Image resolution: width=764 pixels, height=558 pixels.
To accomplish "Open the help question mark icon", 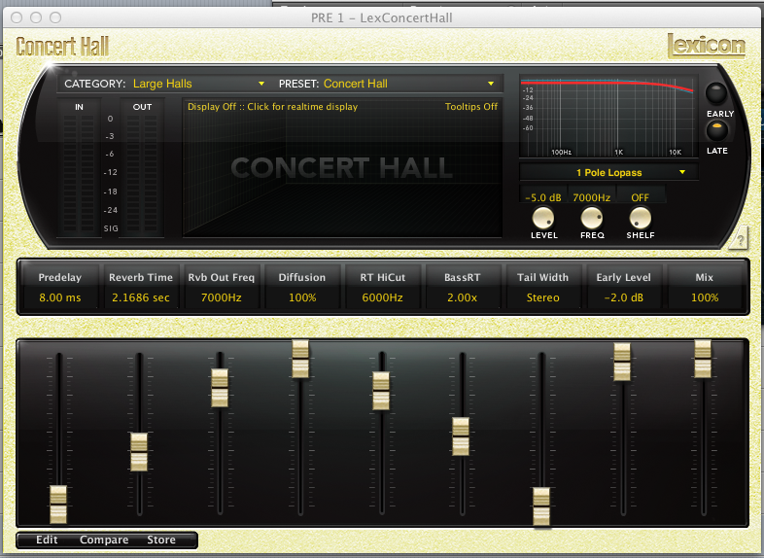I will [740, 239].
